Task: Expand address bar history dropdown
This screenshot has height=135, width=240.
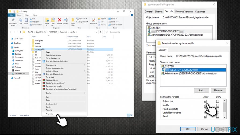Action: tap(96, 32)
